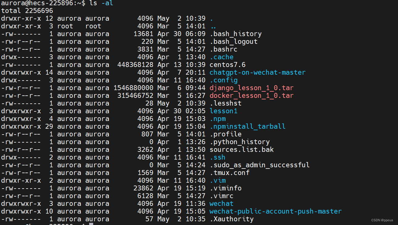398x225 pixels.
Task: Click the prompt 'aurora@hecs-225896:~$' on the first line
Action: (43, 3)
